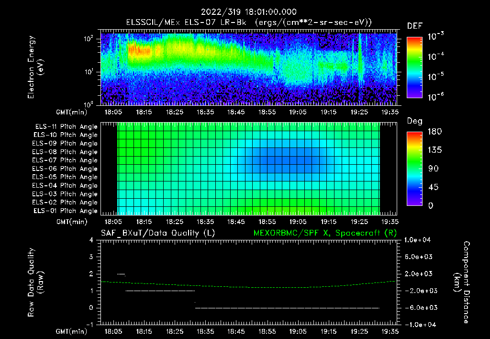
Task: Click the Raw Data Quality (Raw) axis label
Action: tap(35, 282)
